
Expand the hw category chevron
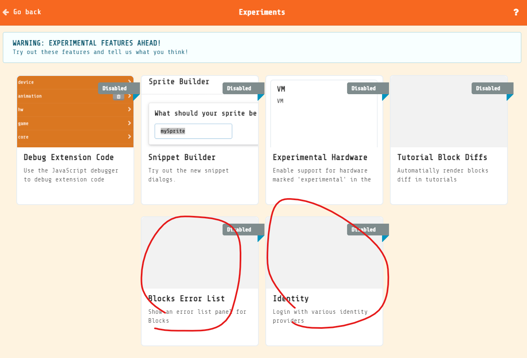coord(129,109)
